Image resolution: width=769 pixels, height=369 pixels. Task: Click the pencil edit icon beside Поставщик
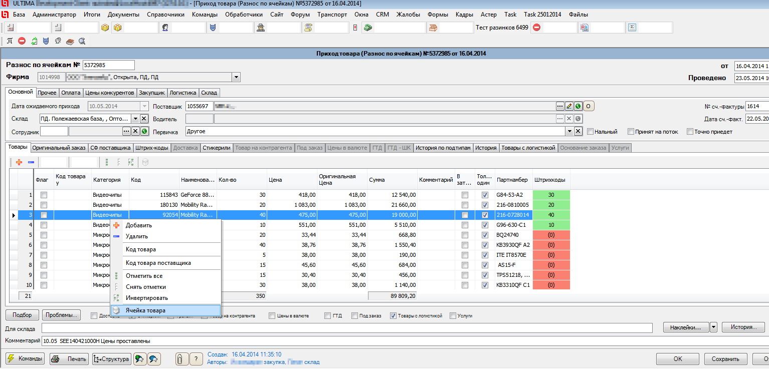coord(569,106)
